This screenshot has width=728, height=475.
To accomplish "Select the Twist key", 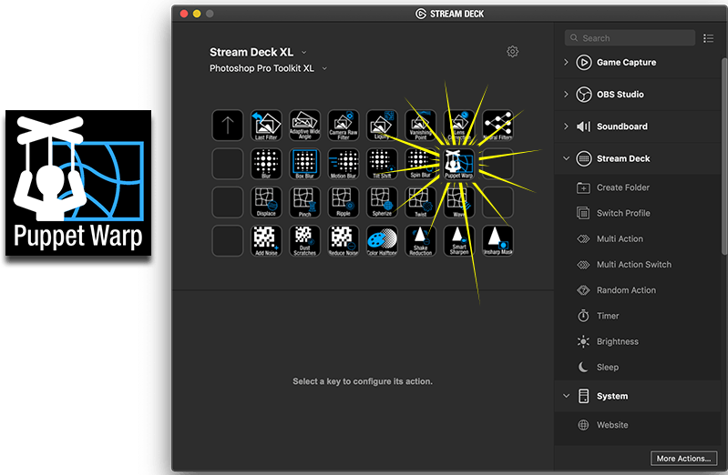I will pyautogui.click(x=420, y=202).
